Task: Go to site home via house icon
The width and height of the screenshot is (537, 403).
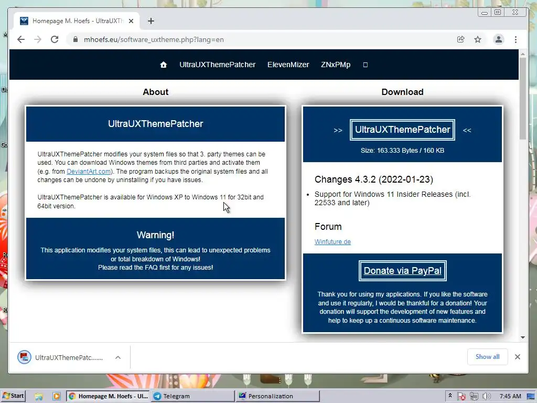Action: [164, 65]
